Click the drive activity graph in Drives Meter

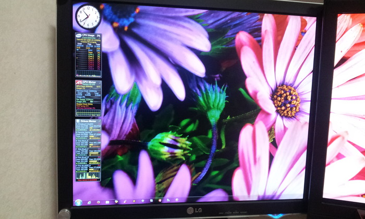[x=88, y=175]
